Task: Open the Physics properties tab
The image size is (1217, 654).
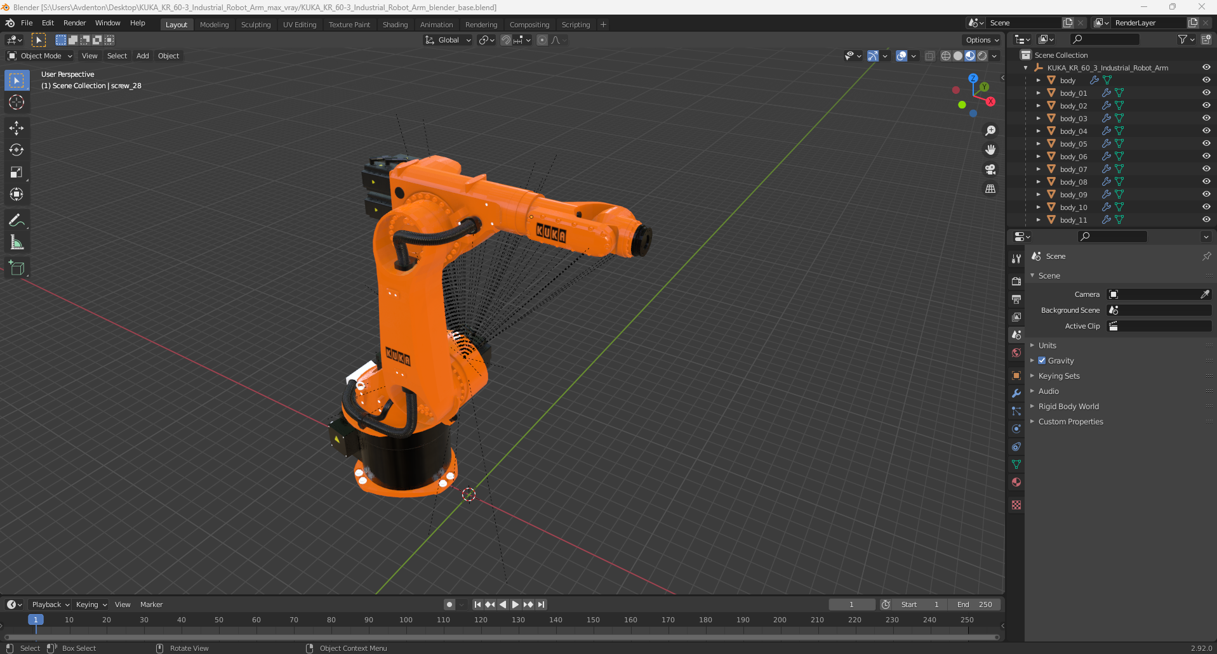Action: (x=1016, y=429)
